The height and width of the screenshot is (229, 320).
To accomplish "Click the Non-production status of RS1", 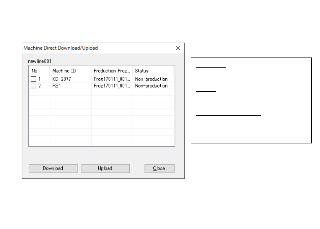I will 151,86.
